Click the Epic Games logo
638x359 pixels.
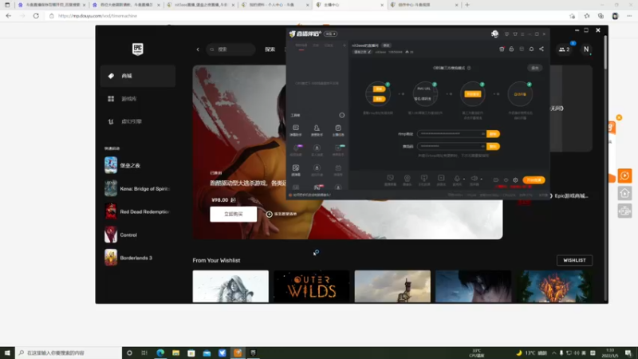[137, 49]
